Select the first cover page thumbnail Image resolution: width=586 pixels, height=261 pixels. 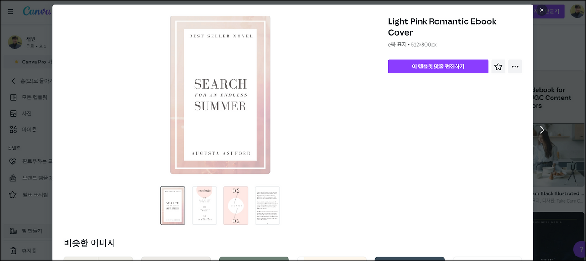pos(173,205)
